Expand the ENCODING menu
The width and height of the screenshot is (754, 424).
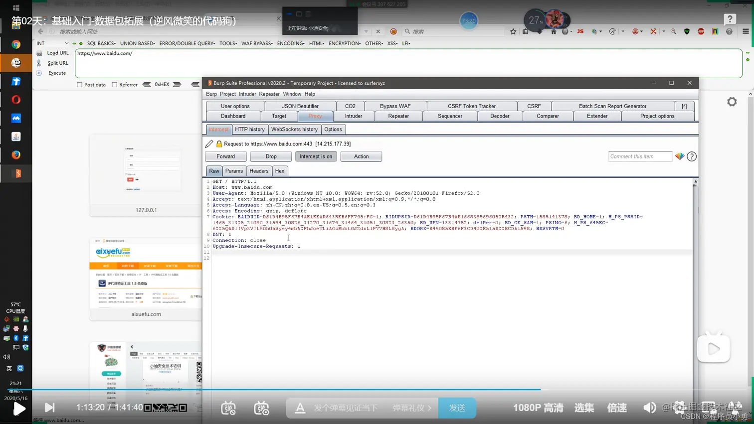click(291, 43)
